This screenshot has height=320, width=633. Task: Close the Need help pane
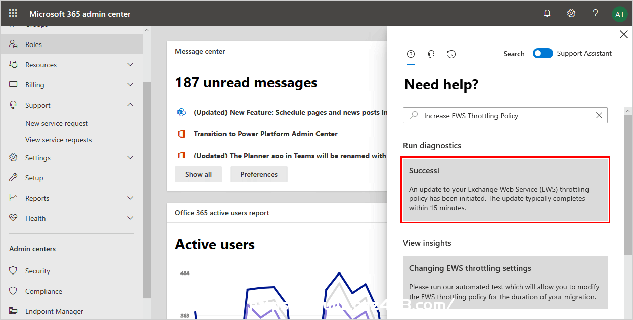pyautogui.click(x=624, y=34)
